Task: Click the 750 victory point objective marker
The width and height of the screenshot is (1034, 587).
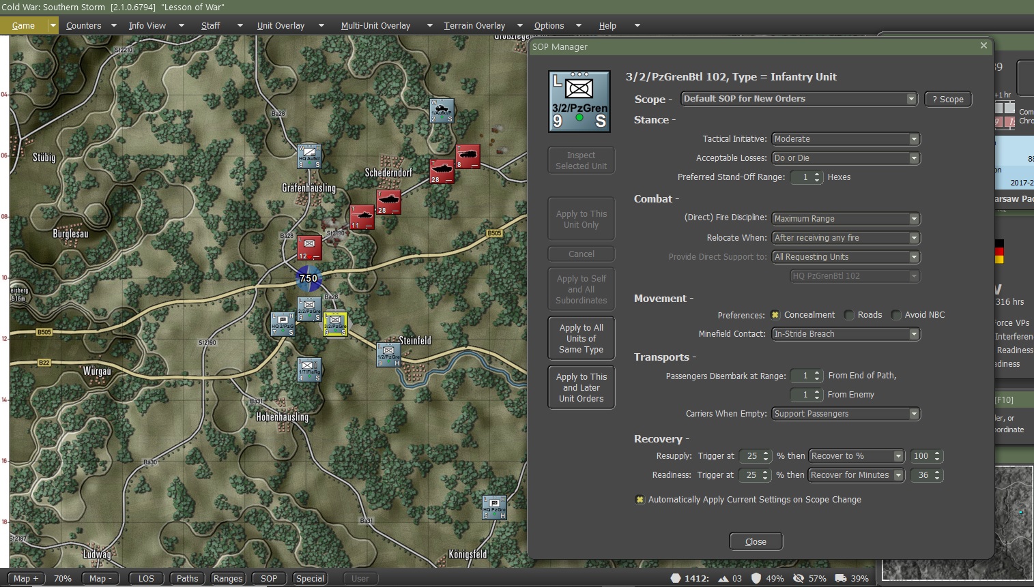Action: pyautogui.click(x=308, y=278)
